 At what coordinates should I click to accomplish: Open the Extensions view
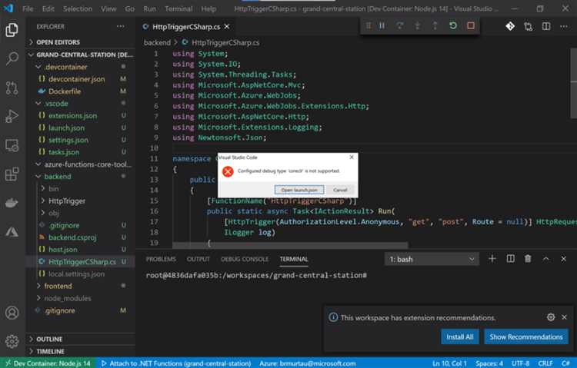tap(12, 174)
